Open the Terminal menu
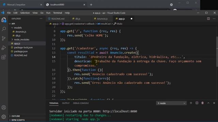This screenshot has height=122, width=218. (58, 13)
